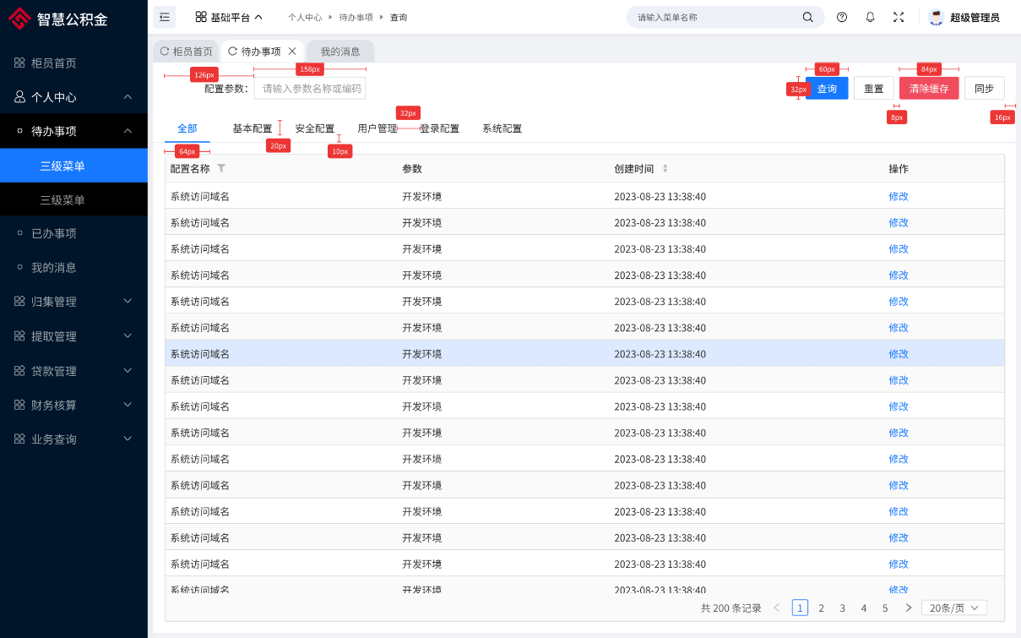Screen dimensions: 1021x638
Task: Go to page 3 in pagination
Action: [842, 608]
